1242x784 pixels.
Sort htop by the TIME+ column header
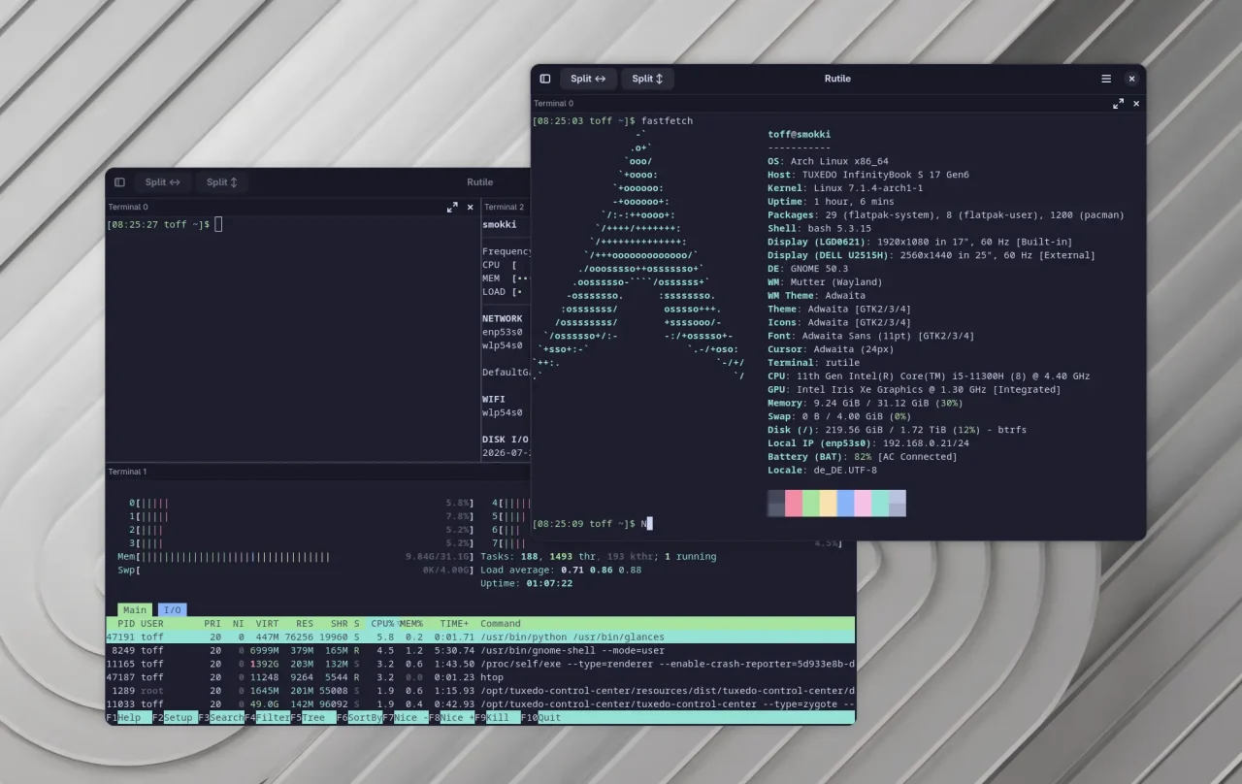pos(454,623)
